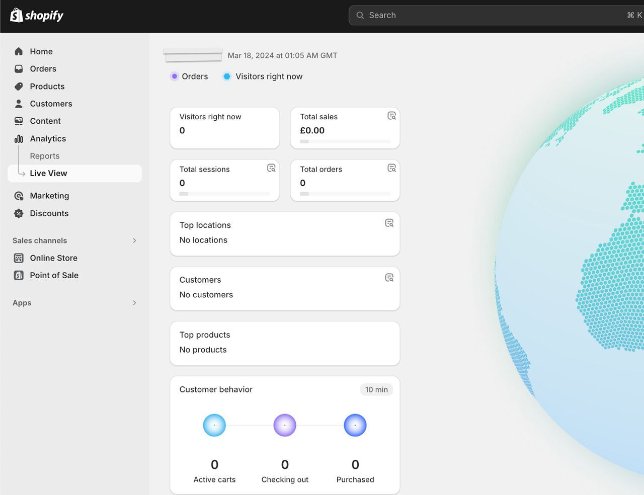Click the Checking out purple circle
This screenshot has height=495, width=644.
285,425
